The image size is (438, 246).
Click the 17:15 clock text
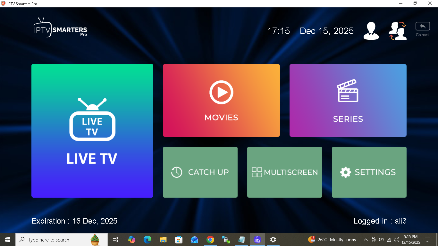coord(278,31)
